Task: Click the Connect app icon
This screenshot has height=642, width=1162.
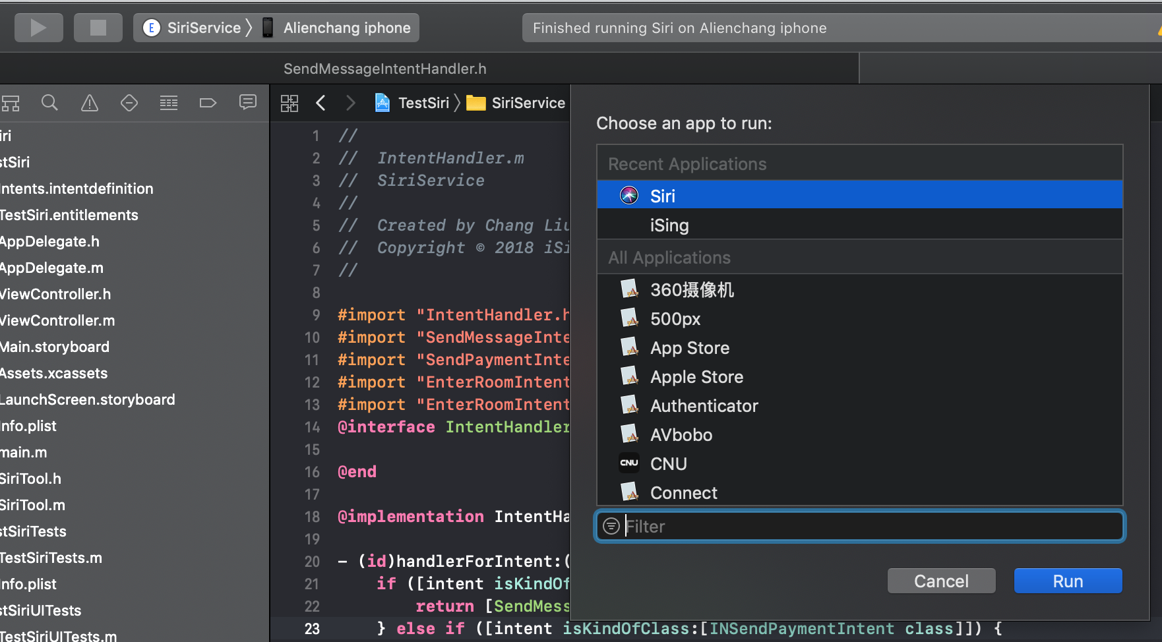Action: point(629,492)
